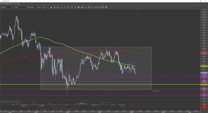Select the text label A tool
Image resolution: width=208 pixels, height=113 pixels.
point(75,7)
